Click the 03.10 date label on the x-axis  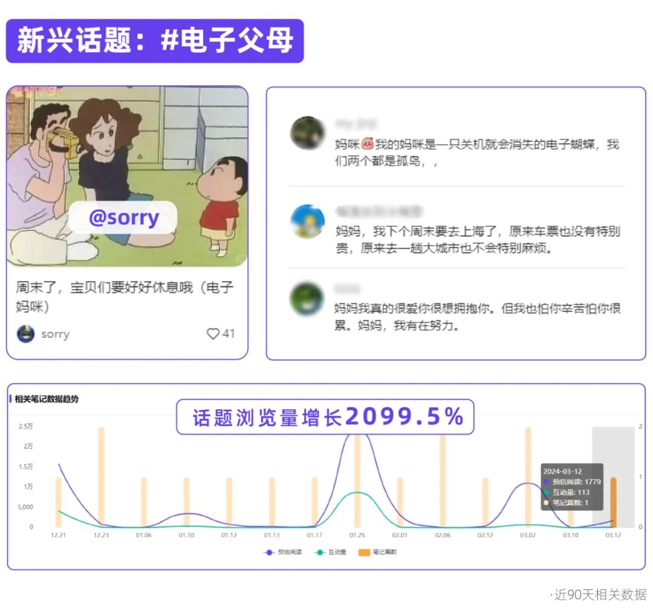[x=571, y=535]
